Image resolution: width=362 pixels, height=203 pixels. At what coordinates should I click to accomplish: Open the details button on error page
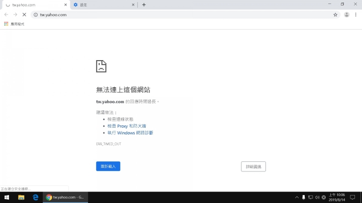[x=253, y=166]
